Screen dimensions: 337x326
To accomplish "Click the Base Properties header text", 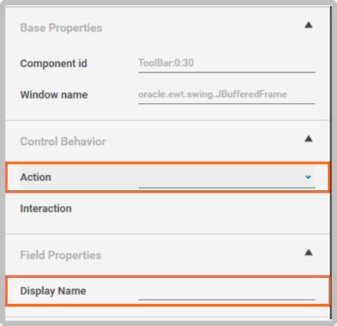I will click(x=61, y=27).
